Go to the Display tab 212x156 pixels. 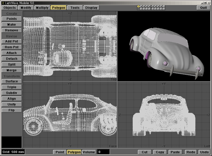(91, 8)
